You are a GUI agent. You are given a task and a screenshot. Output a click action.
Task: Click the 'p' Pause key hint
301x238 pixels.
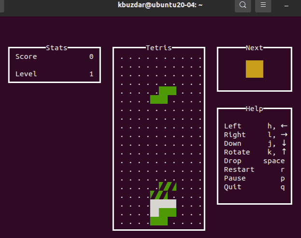click(x=283, y=179)
